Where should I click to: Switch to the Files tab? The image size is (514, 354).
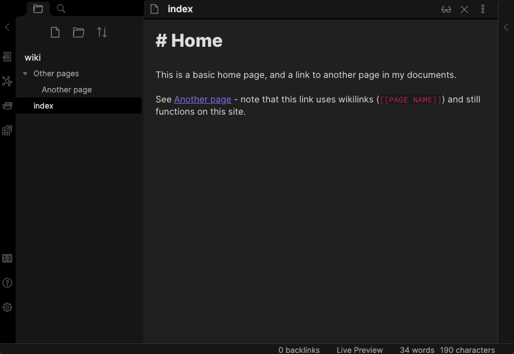38,8
